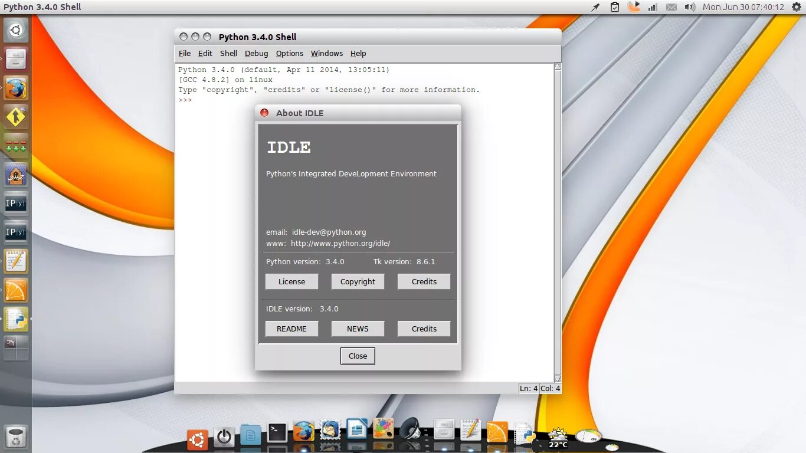Screen dimensions: 806x453
Task: Close About IDLE using red title button
Action: (264, 113)
